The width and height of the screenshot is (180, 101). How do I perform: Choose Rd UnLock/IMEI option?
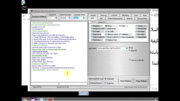click(98, 29)
